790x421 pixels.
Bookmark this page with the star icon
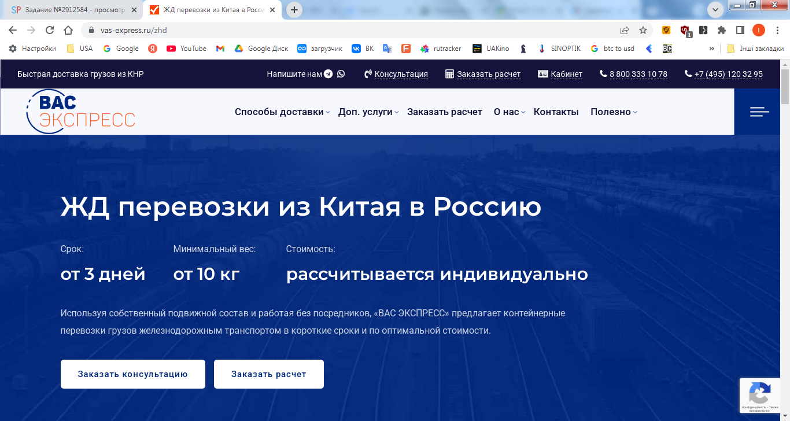[643, 30]
